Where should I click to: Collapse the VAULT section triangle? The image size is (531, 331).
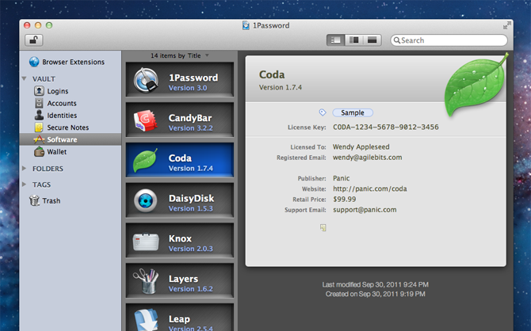(24, 78)
